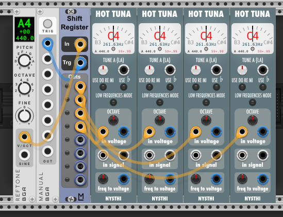Screen dimensions: 283x217
Task: Click left in signal jack on second Hot Tuna
Action: coord(149,155)
